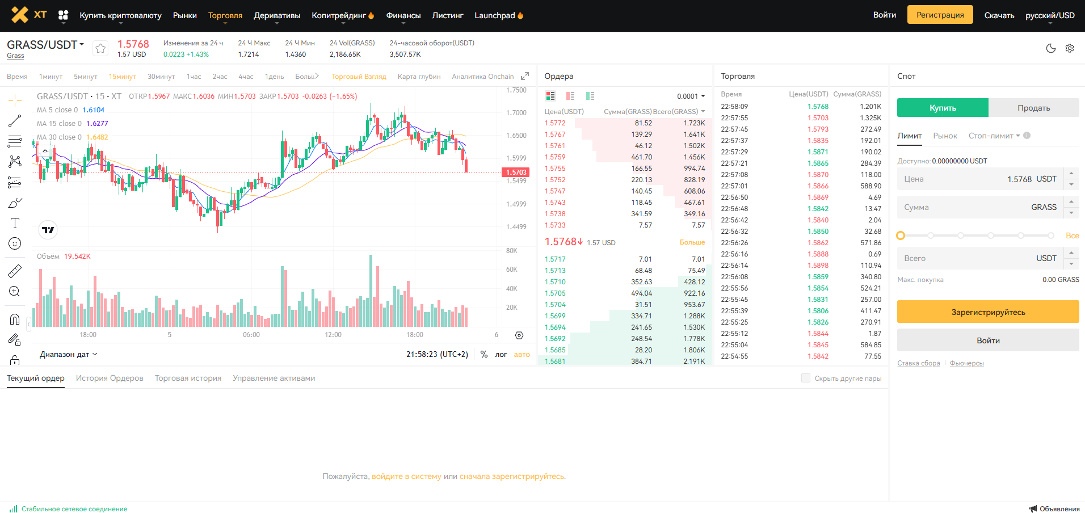Select the 1час timeframe
This screenshot has width=1085, height=513.
coord(194,76)
